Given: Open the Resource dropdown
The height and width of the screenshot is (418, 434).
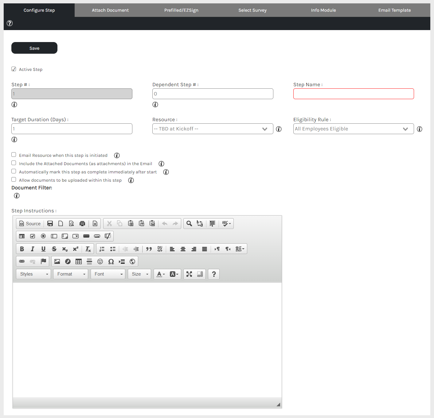Looking at the screenshot, I should tap(213, 129).
